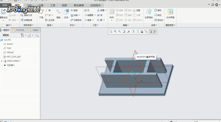Viewport: 221px width, 122px height.
Task: Apply a Round (倒圆角) feature
Action: tap(89, 15)
